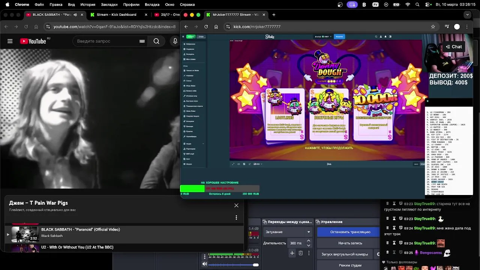Expand Акции section in Stake sidebar
The image size is (480, 270).
[x=203, y=144]
